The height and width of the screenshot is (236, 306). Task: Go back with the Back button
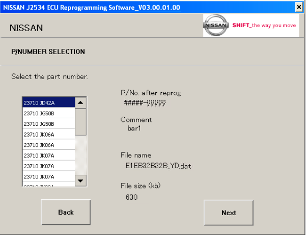click(66, 212)
